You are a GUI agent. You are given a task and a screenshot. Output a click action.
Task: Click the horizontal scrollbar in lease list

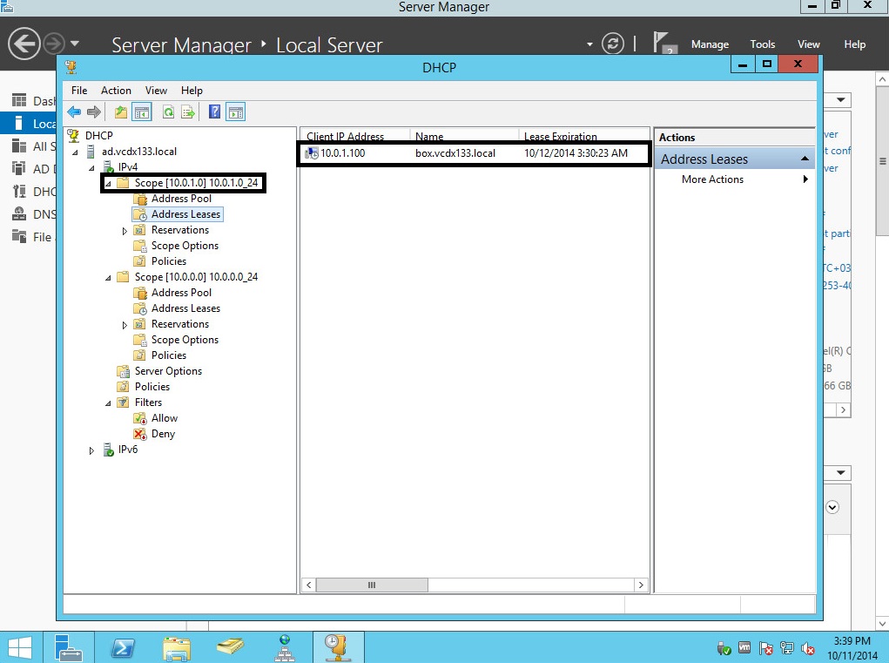(372, 585)
